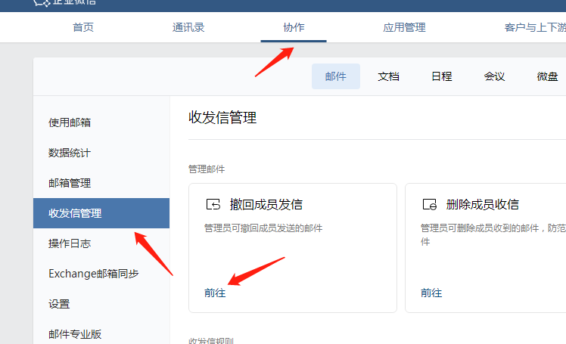566x344 pixels.
Task: Select 使用邮箱 in the left sidebar
Action: 70,122
